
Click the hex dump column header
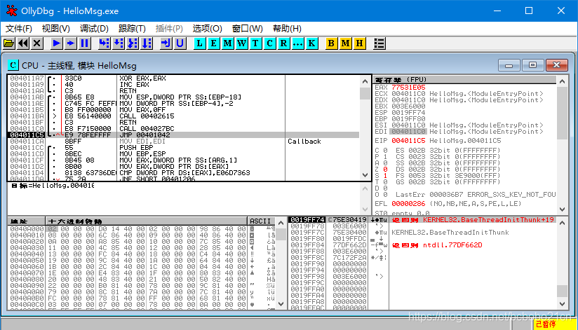(146, 221)
